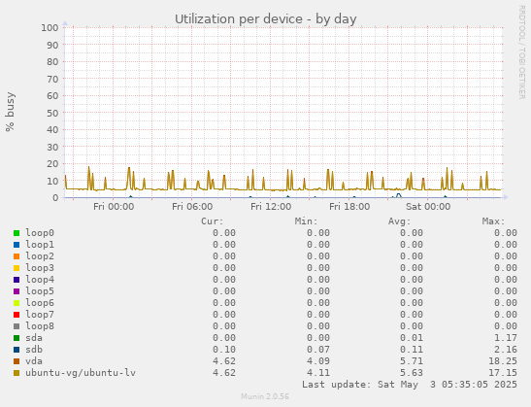
Task: Click the Fri 06:00 time axis label
Action: (192, 207)
